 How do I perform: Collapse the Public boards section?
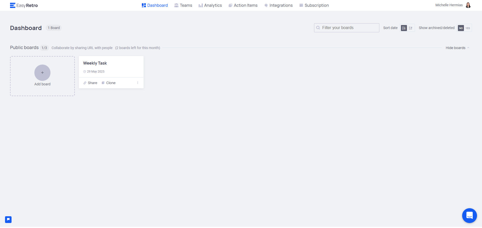(457, 48)
